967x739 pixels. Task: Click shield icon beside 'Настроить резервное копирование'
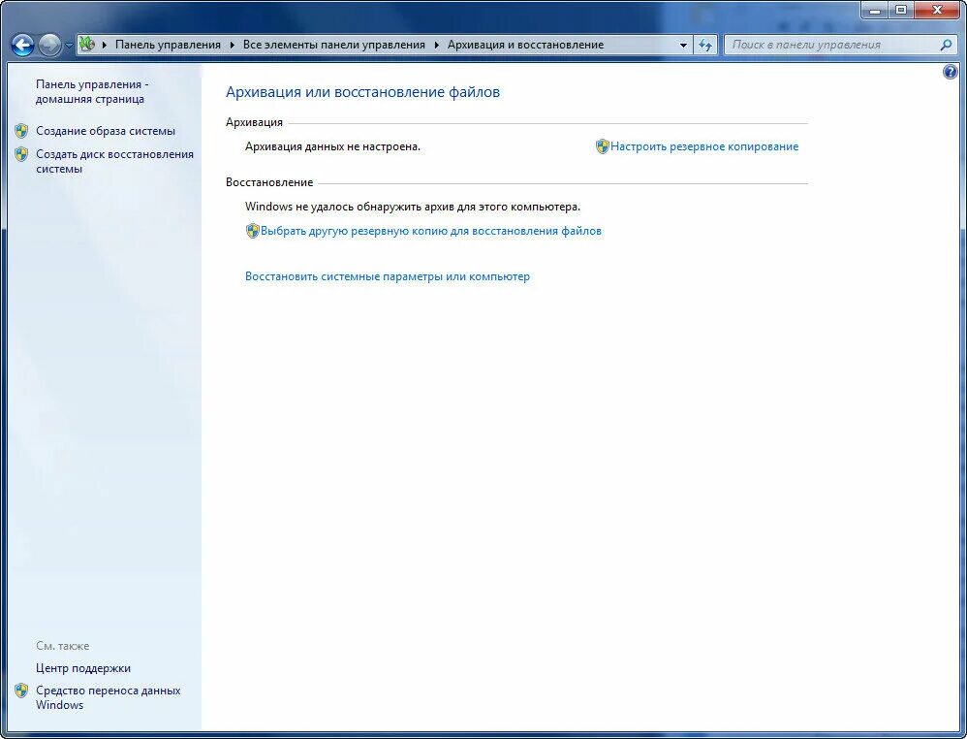[602, 146]
